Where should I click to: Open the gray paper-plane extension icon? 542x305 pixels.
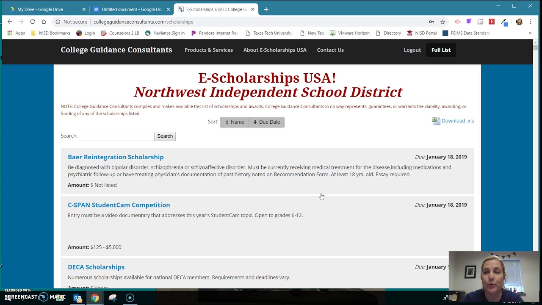(480, 22)
